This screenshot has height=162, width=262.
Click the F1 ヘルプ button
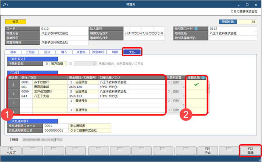[11, 151]
